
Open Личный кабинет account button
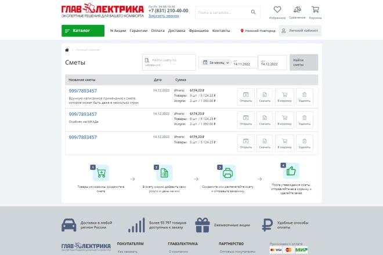tap(300, 31)
